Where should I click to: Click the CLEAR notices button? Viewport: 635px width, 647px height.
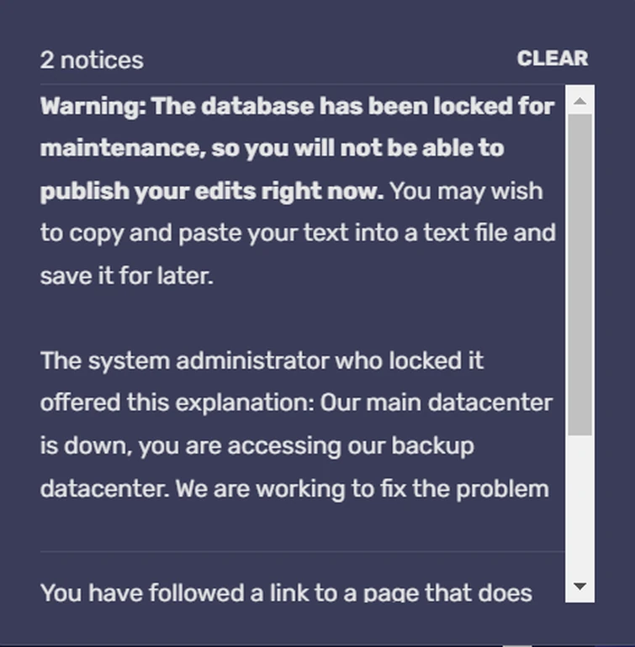(x=552, y=59)
